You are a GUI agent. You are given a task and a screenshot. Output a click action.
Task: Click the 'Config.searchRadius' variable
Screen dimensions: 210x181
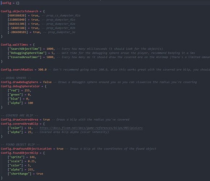pos(17,70)
